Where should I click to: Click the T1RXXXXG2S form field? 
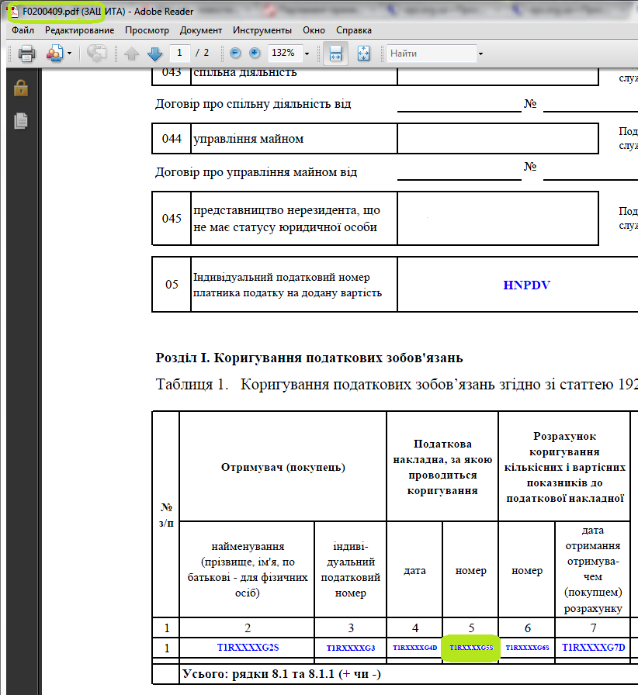(248, 647)
